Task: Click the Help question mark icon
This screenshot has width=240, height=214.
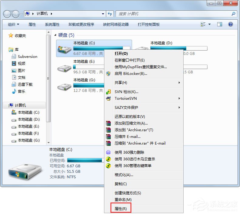Action: coord(230,25)
